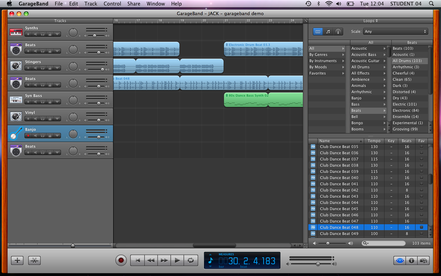
Task: Open the Share menu
Action: coord(134,4)
